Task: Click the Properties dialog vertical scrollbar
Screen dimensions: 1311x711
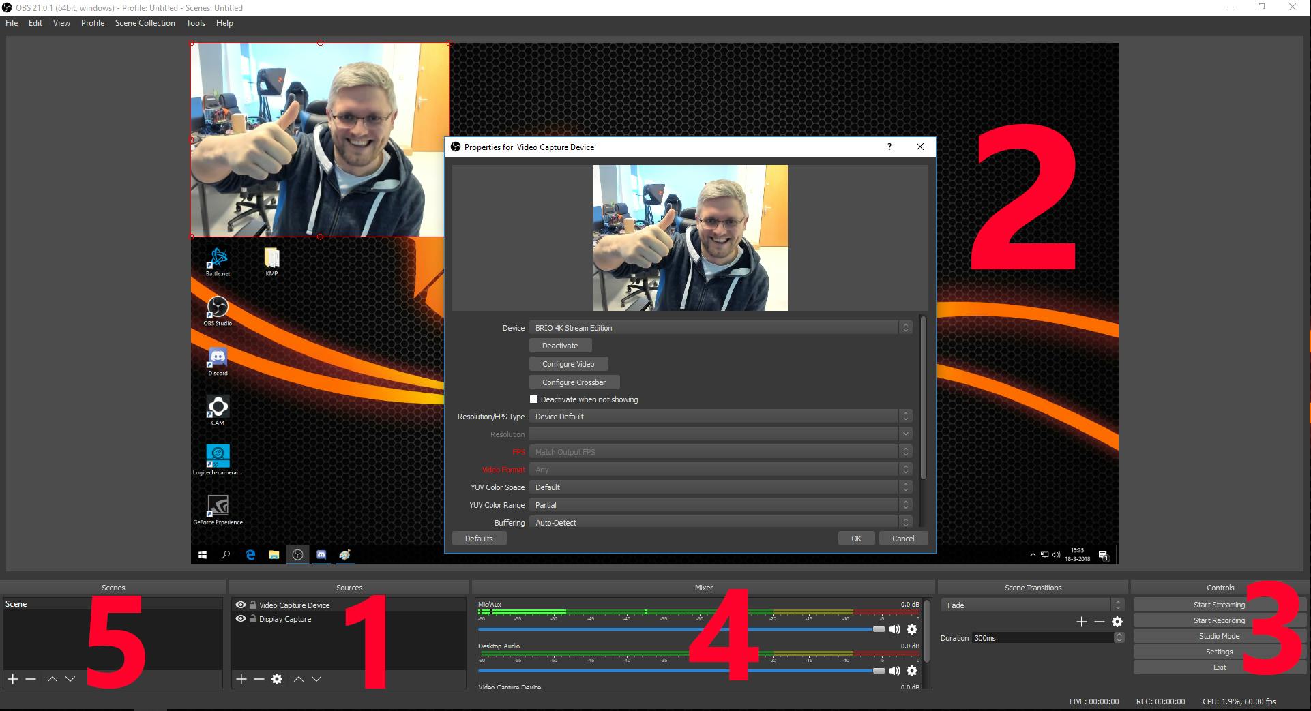Action: [x=924, y=397]
